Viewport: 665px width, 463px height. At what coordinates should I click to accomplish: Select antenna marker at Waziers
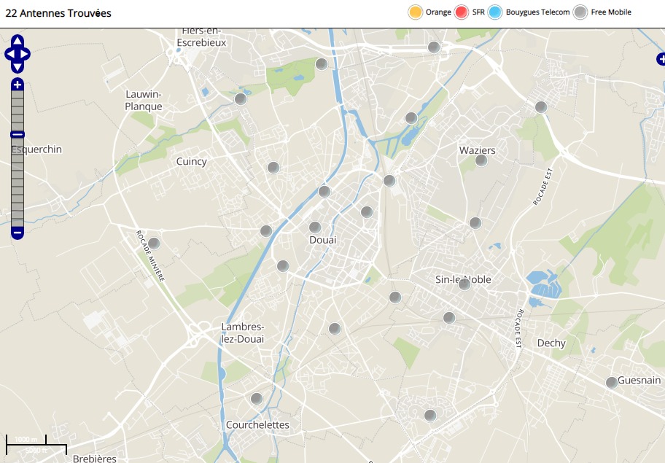coord(481,160)
